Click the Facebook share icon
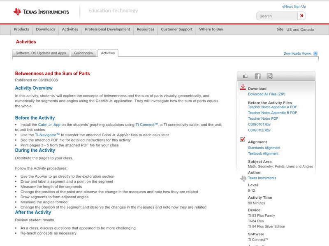 (x=258, y=76)
